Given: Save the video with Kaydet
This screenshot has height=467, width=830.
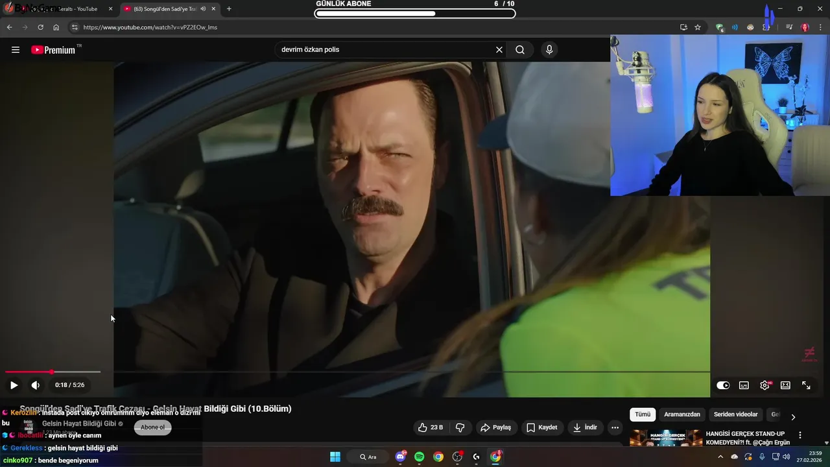Looking at the screenshot, I should [542, 427].
